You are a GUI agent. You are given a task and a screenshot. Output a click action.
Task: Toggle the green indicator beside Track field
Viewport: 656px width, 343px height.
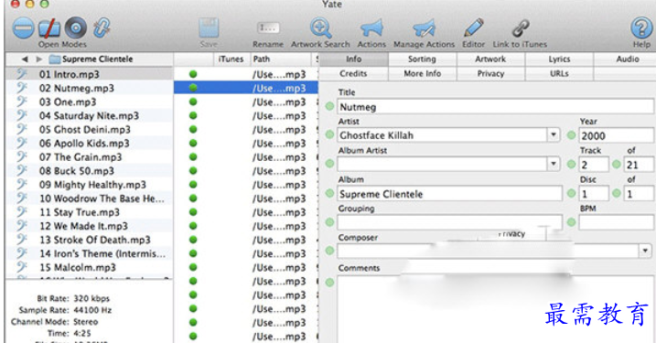click(x=571, y=165)
